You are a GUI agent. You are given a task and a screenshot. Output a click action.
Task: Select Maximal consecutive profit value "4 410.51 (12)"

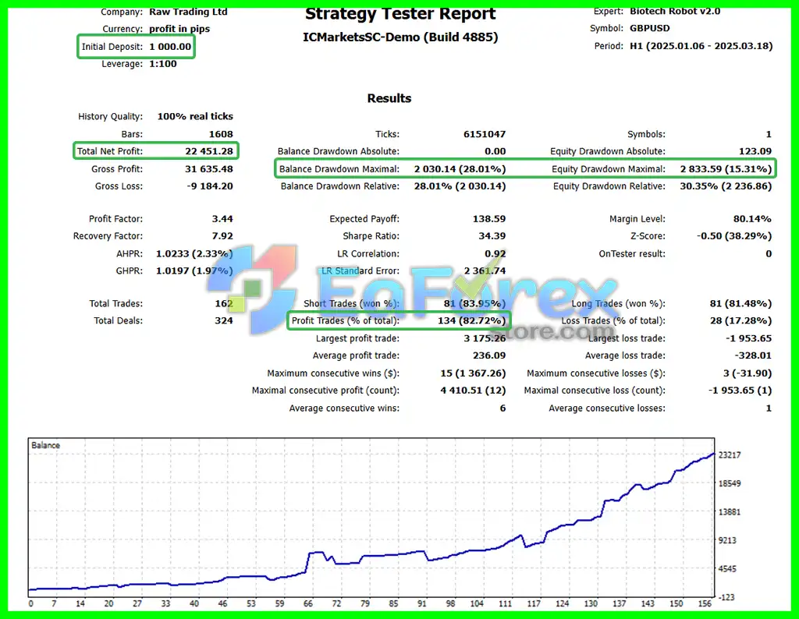[x=474, y=391]
